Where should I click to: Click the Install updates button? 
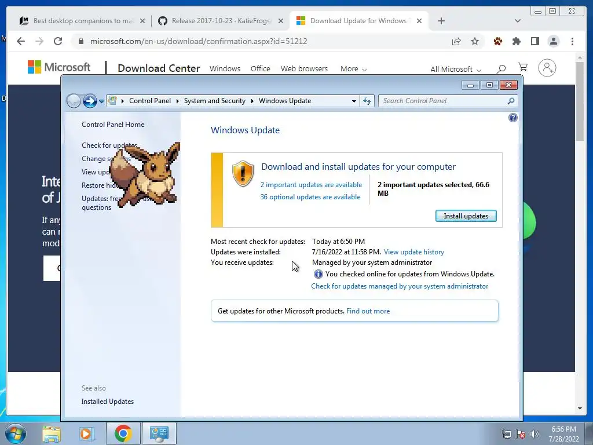click(x=466, y=216)
